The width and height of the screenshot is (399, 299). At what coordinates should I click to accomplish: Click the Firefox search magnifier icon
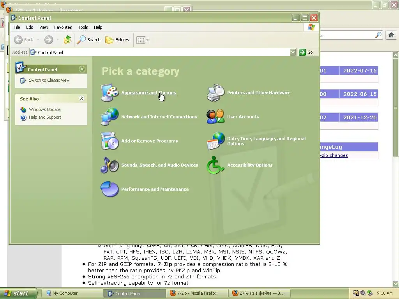pyautogui.click(x=378, y=35)
